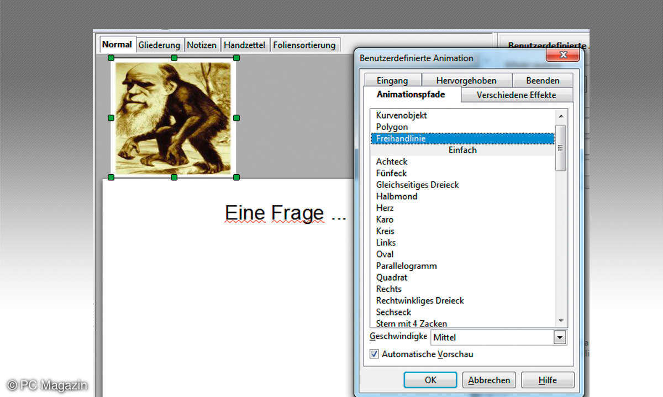Choose the Rechts path
Viewport: 663px width, 397px height.
(462, 289)
